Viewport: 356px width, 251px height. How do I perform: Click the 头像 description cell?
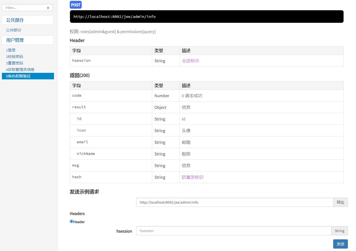[262, 131]
